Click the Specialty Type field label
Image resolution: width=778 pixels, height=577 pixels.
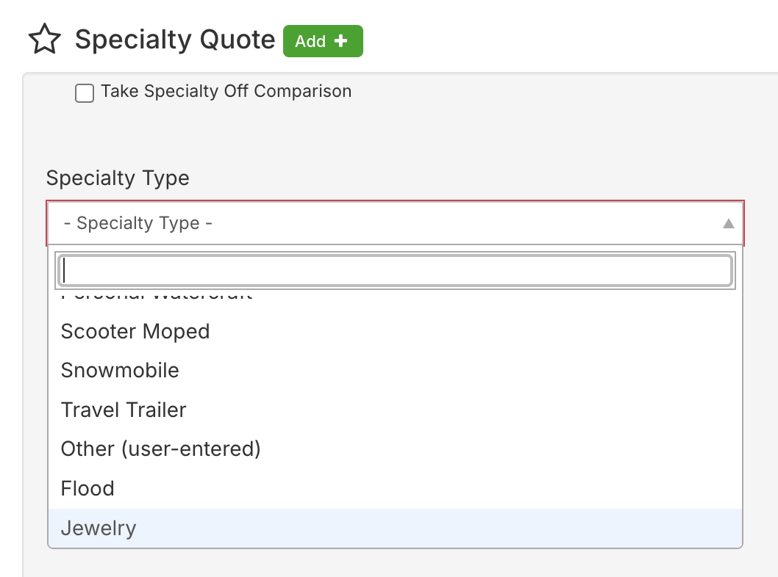pos(118,178)
